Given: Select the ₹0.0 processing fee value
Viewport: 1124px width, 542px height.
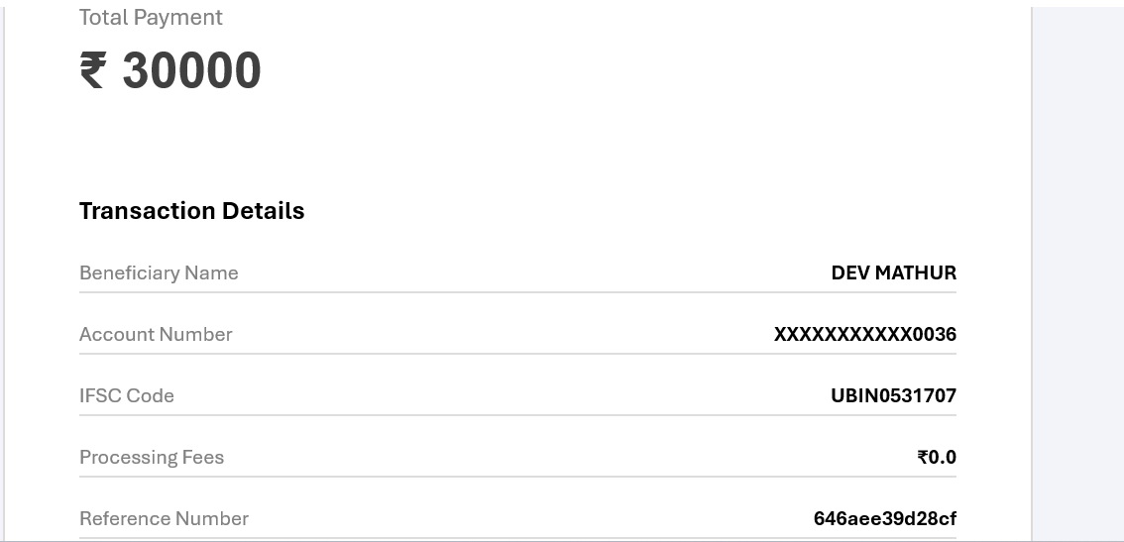Looking at the screenshot, I should tap(937, 457).
